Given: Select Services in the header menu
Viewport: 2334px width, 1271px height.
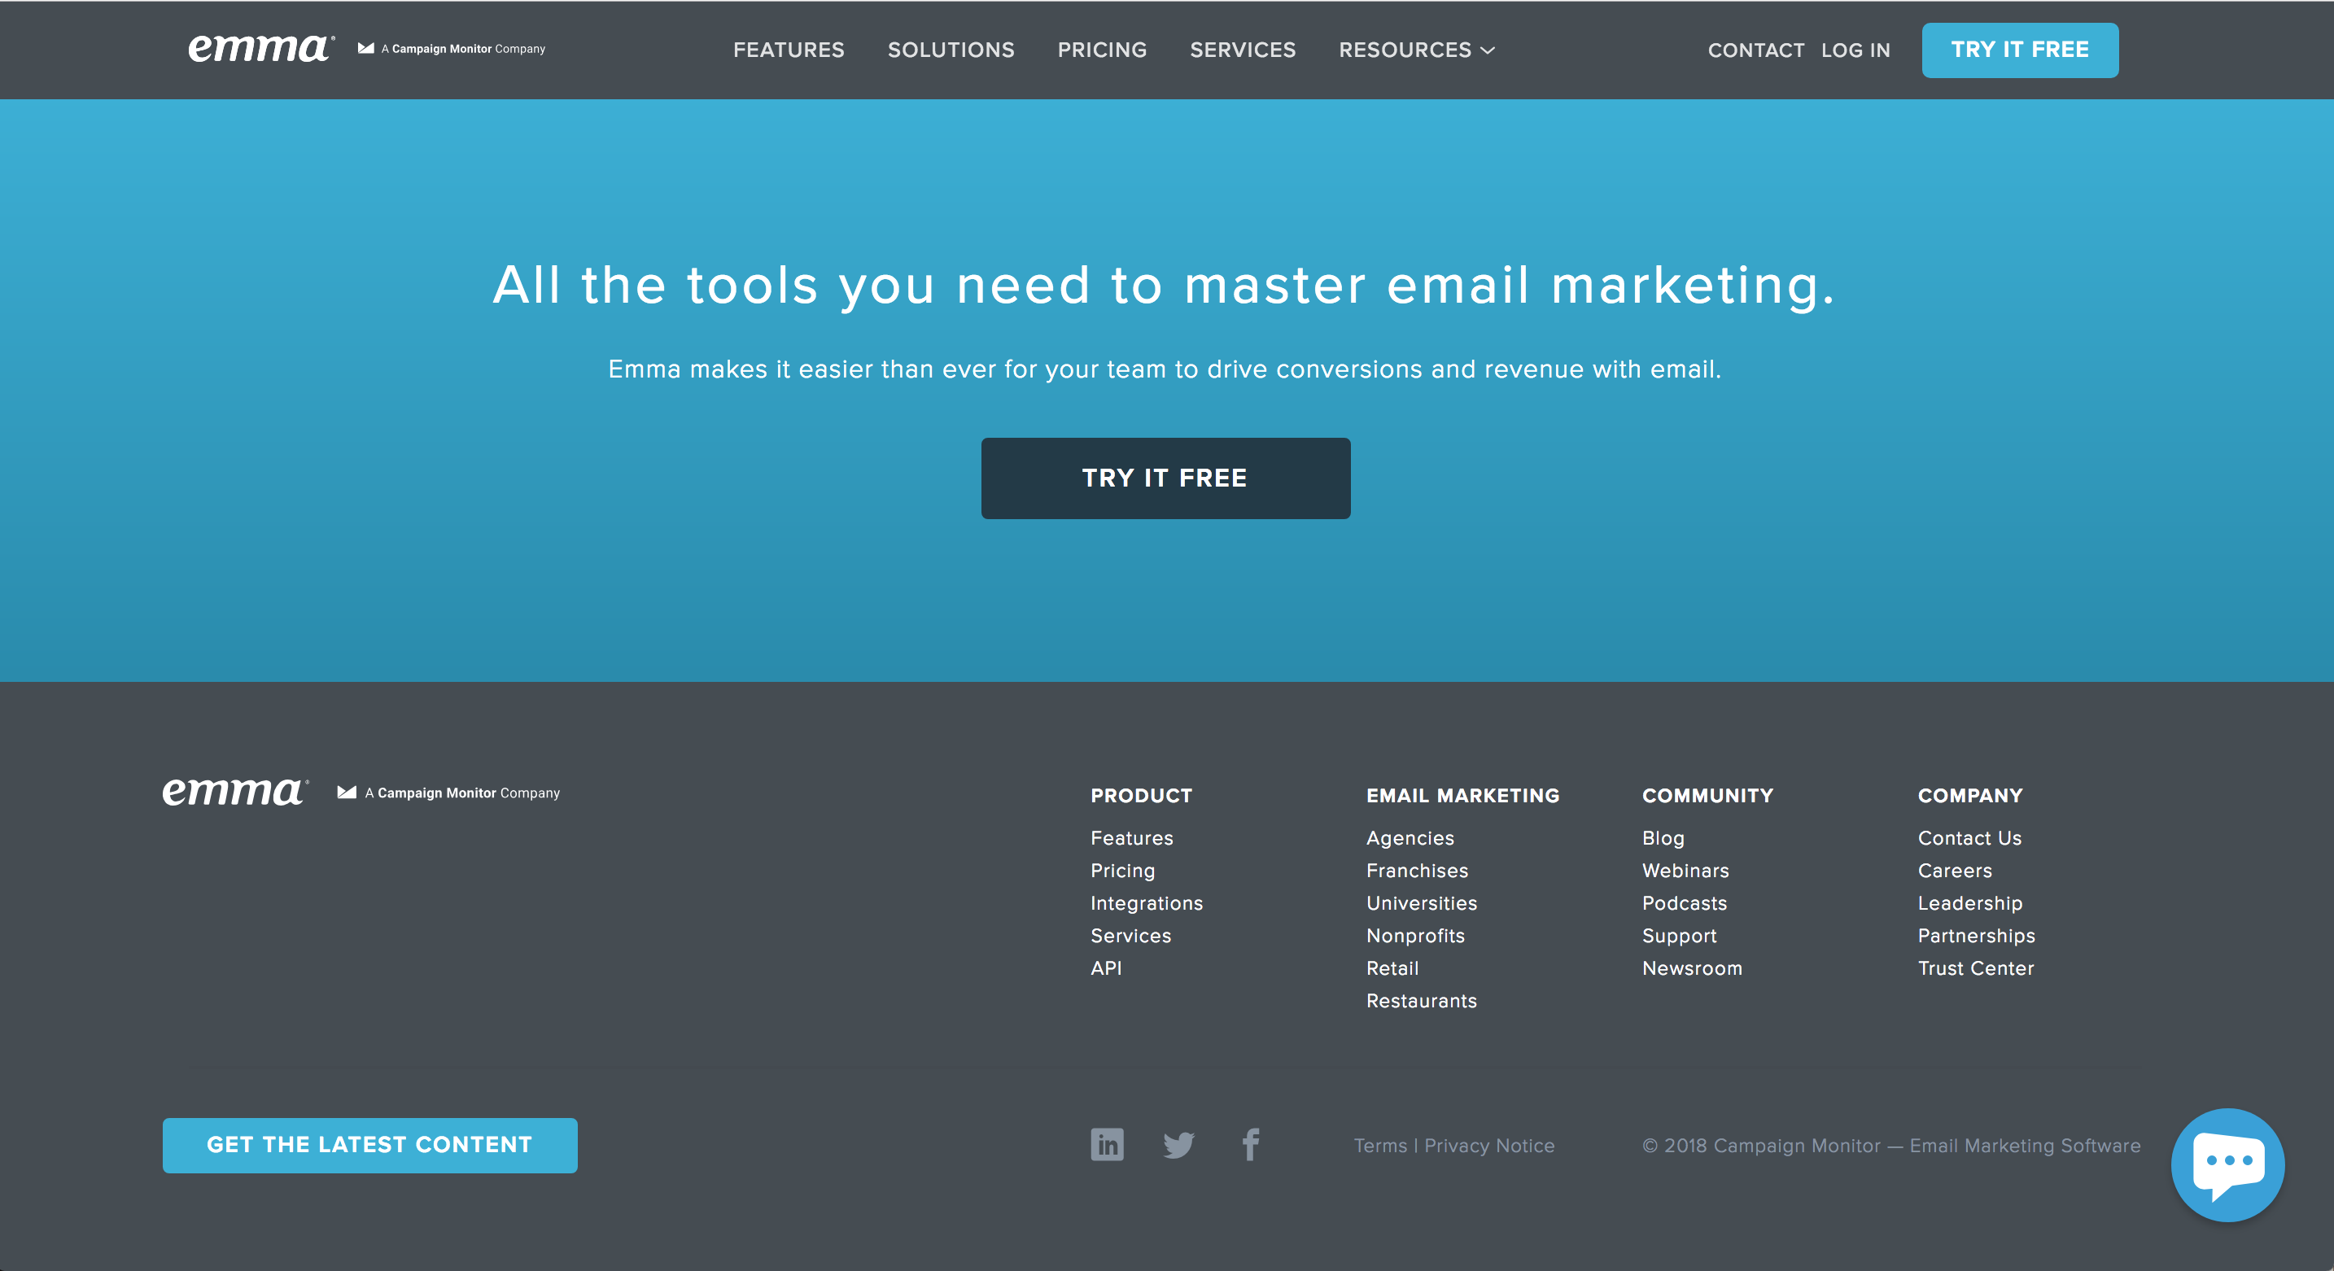Looking at the screenshot, I should click(x=1242, y=50).
